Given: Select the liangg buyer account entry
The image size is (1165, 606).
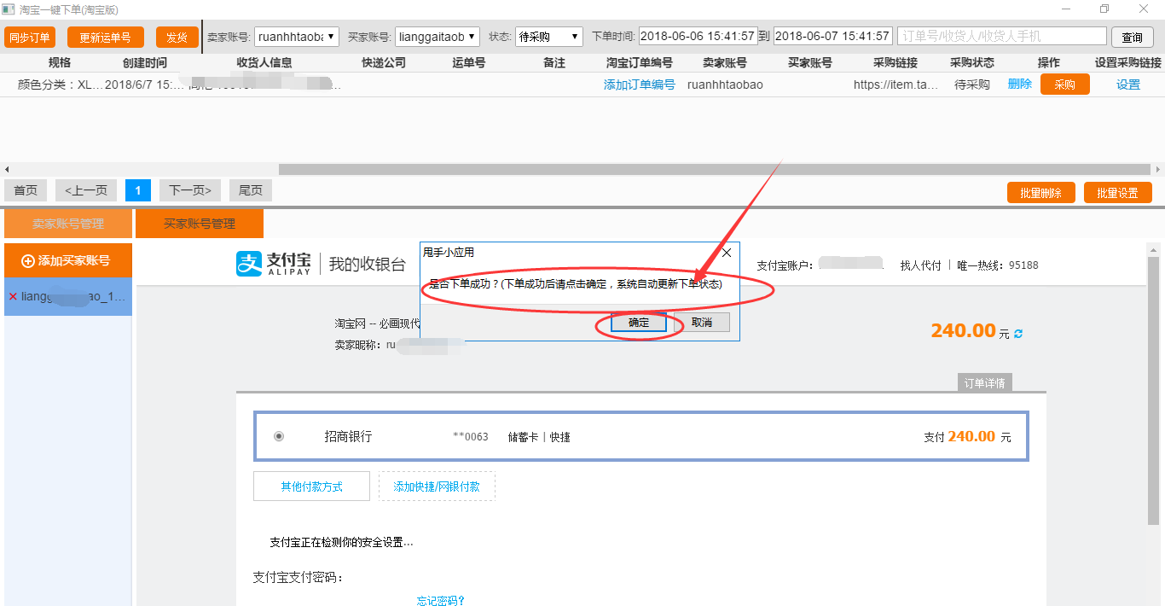Looking at the screenshot, I should (68, 297).
